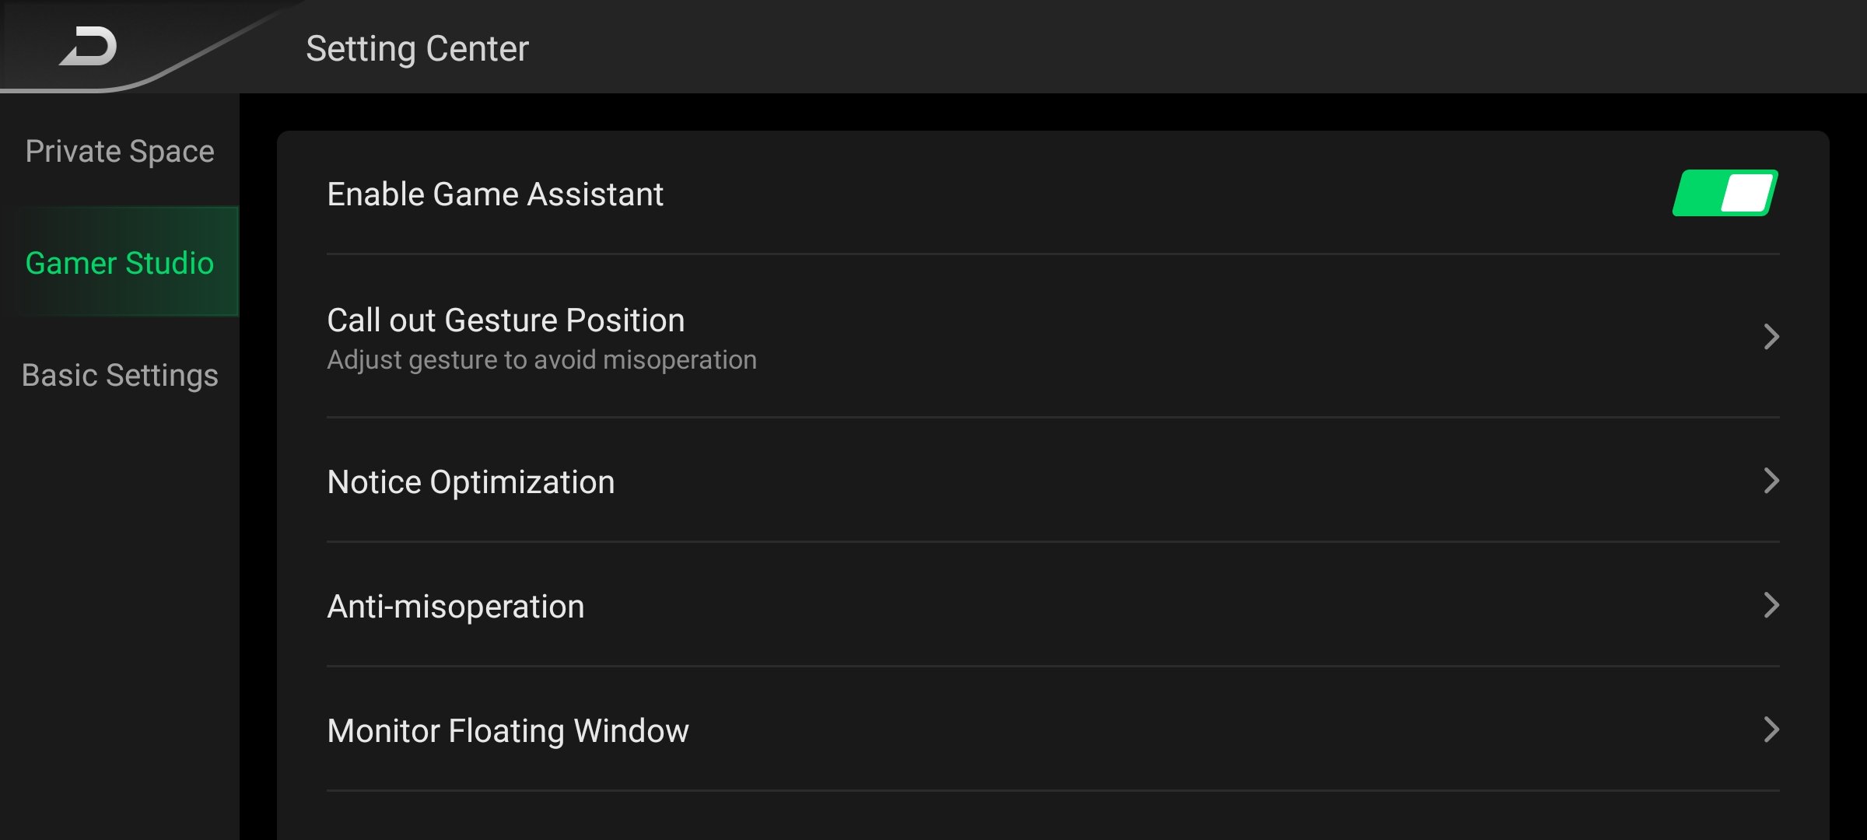The height and width of the screenshot is (840, 1867).
Task: Click the Setting Center title text
Action: point(417,48)
